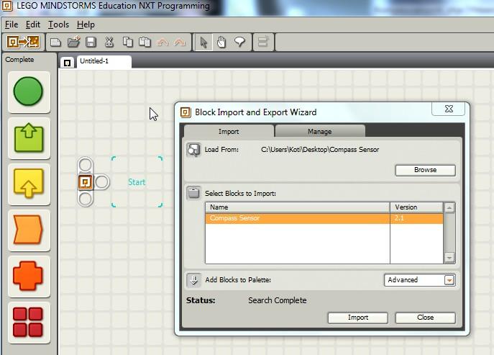Click the right sequence beam connector circle
This screenshot has height=355, width=494.
[102, 182]
